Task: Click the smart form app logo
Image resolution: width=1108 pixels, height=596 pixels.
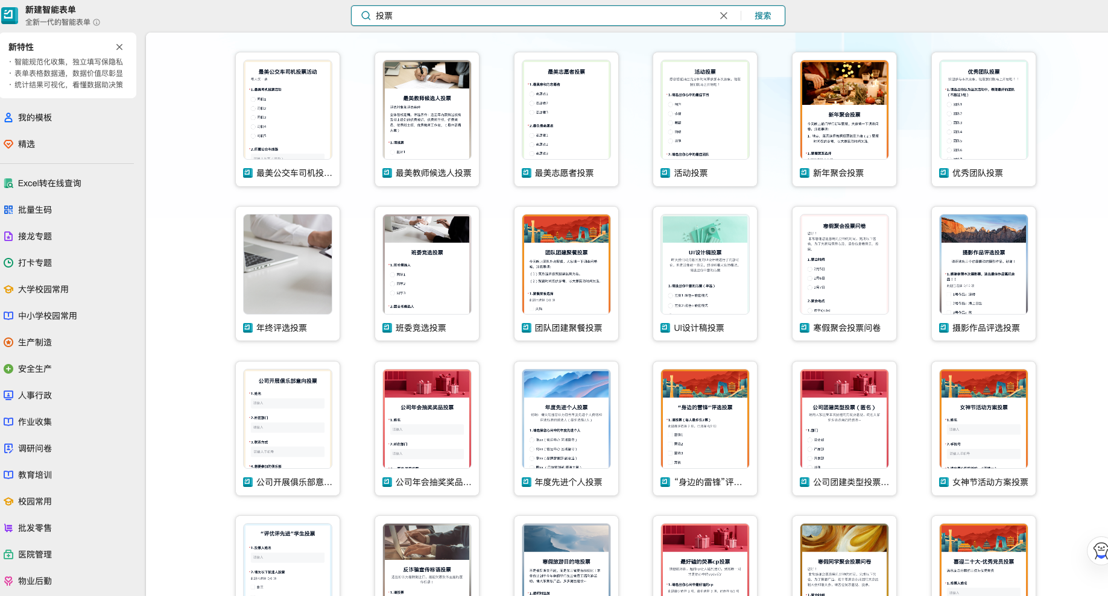Action: pyautogui.click(x=10, y=16)
